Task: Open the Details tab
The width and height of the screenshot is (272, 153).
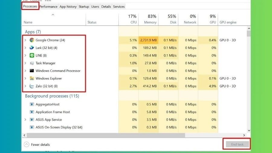Action: [x=106, y=7]
